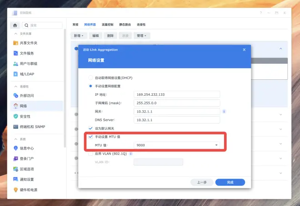Viewport: 300px width, 206px height.
Task: Click the control panel icon in title bar
Action: click(x=15, y=13)
